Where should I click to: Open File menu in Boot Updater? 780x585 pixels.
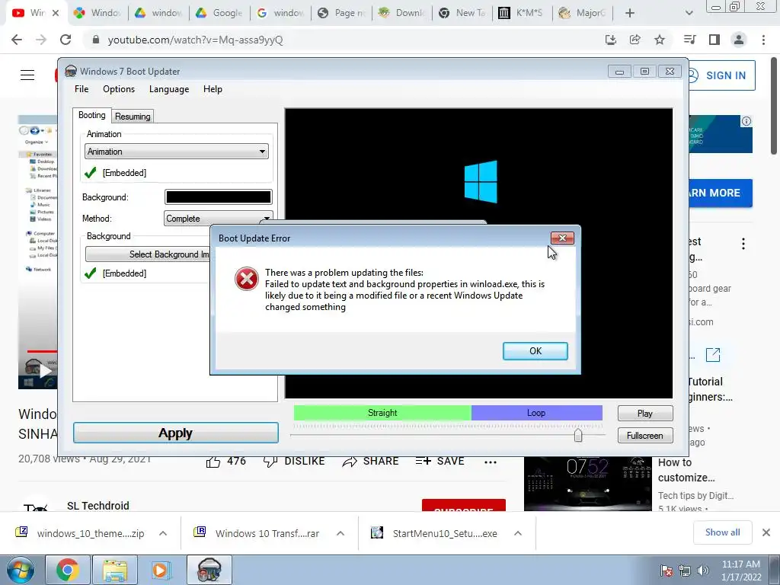pyautogui.click(x=82, y=89)
